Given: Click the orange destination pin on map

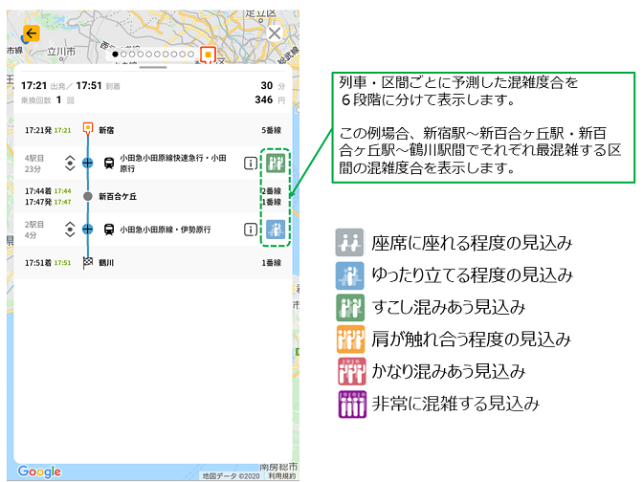Looking at the screenshot, I should click(x=209, y=55).
